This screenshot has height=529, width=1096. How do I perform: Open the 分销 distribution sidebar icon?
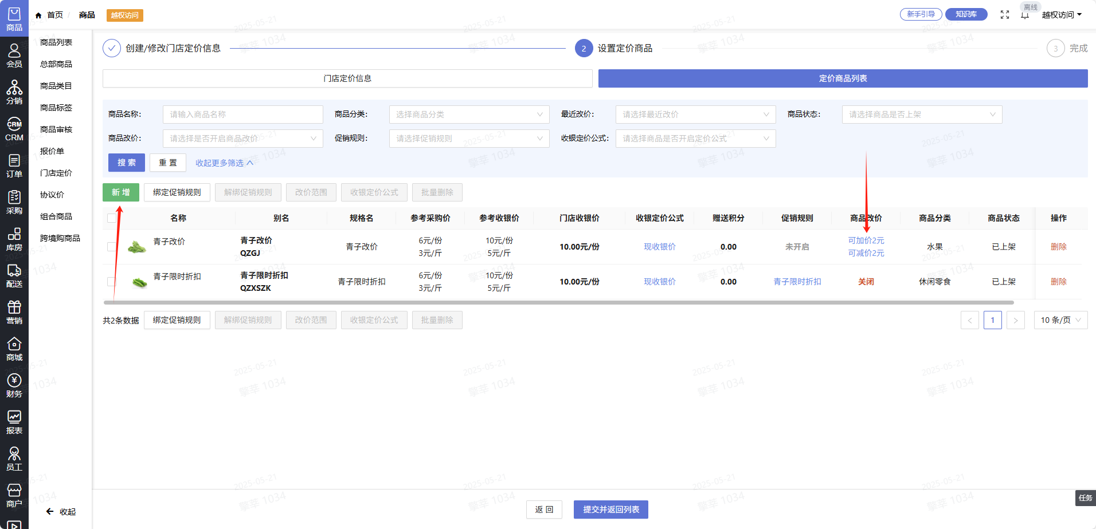14,92
